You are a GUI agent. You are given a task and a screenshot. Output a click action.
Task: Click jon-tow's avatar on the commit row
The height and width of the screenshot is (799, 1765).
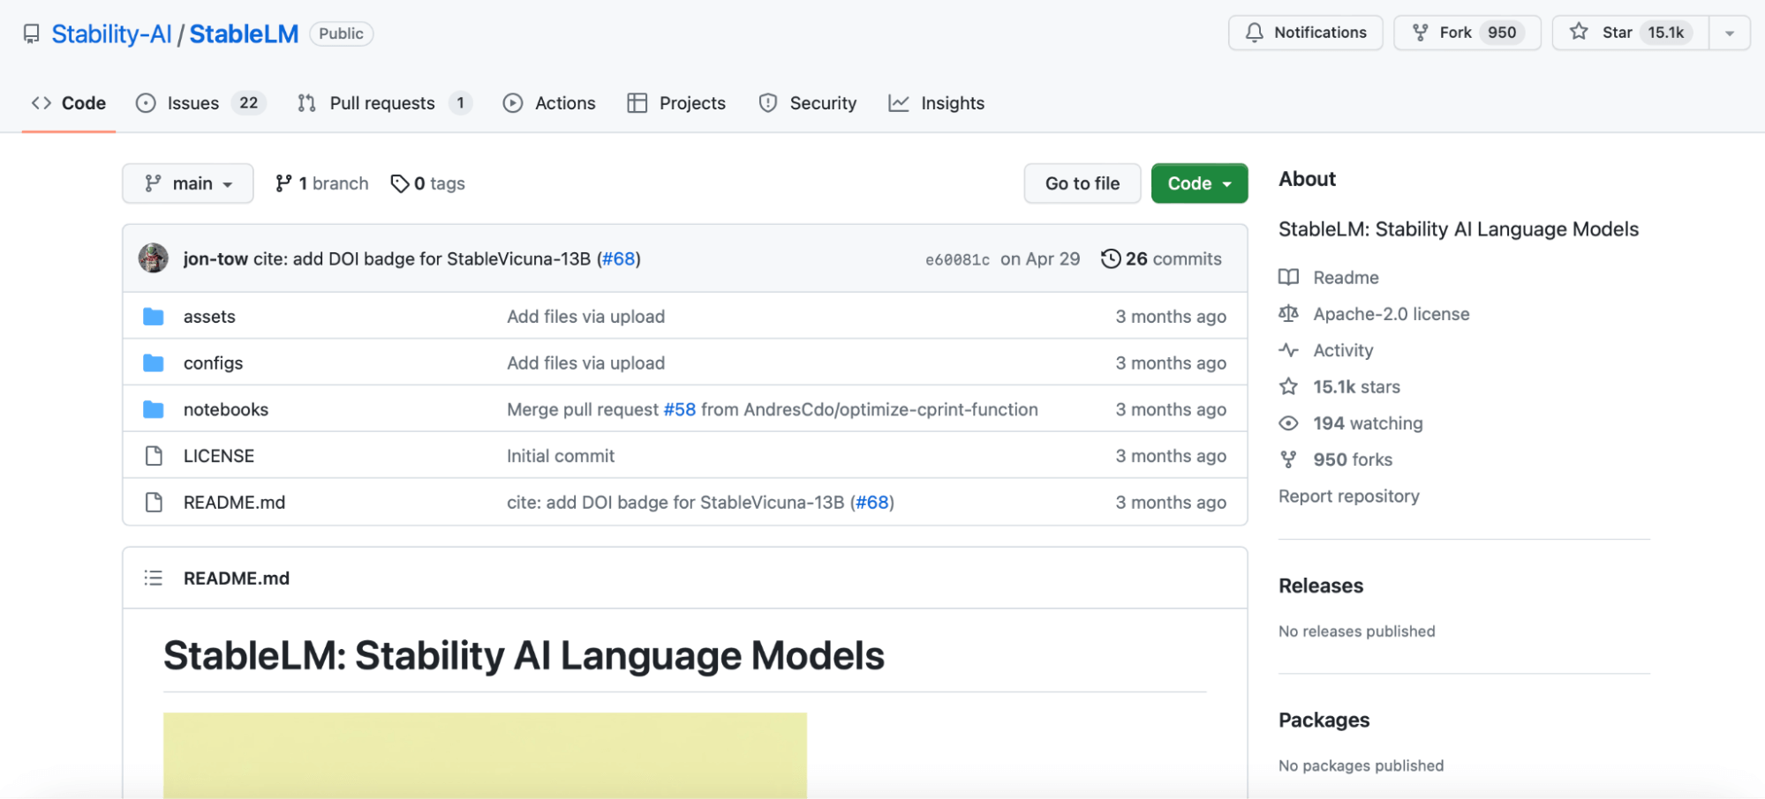pos(152,258)
